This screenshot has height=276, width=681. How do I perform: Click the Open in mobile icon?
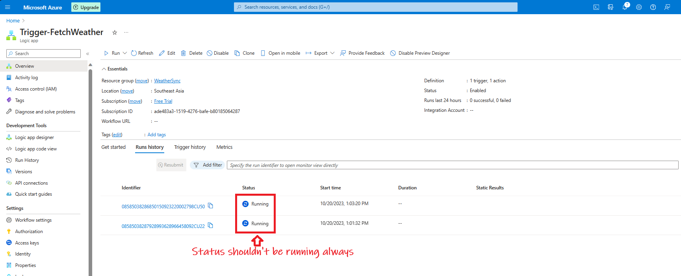tap(263, 53)
